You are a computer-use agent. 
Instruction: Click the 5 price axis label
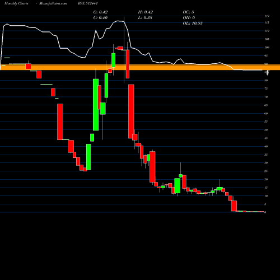265,204
